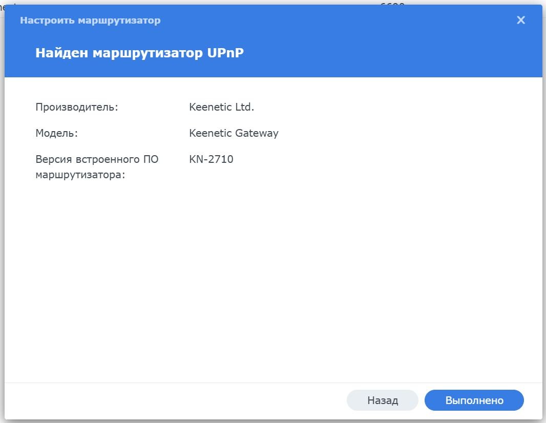Click Ltd. in the manufacturer value

coord(244,108)
